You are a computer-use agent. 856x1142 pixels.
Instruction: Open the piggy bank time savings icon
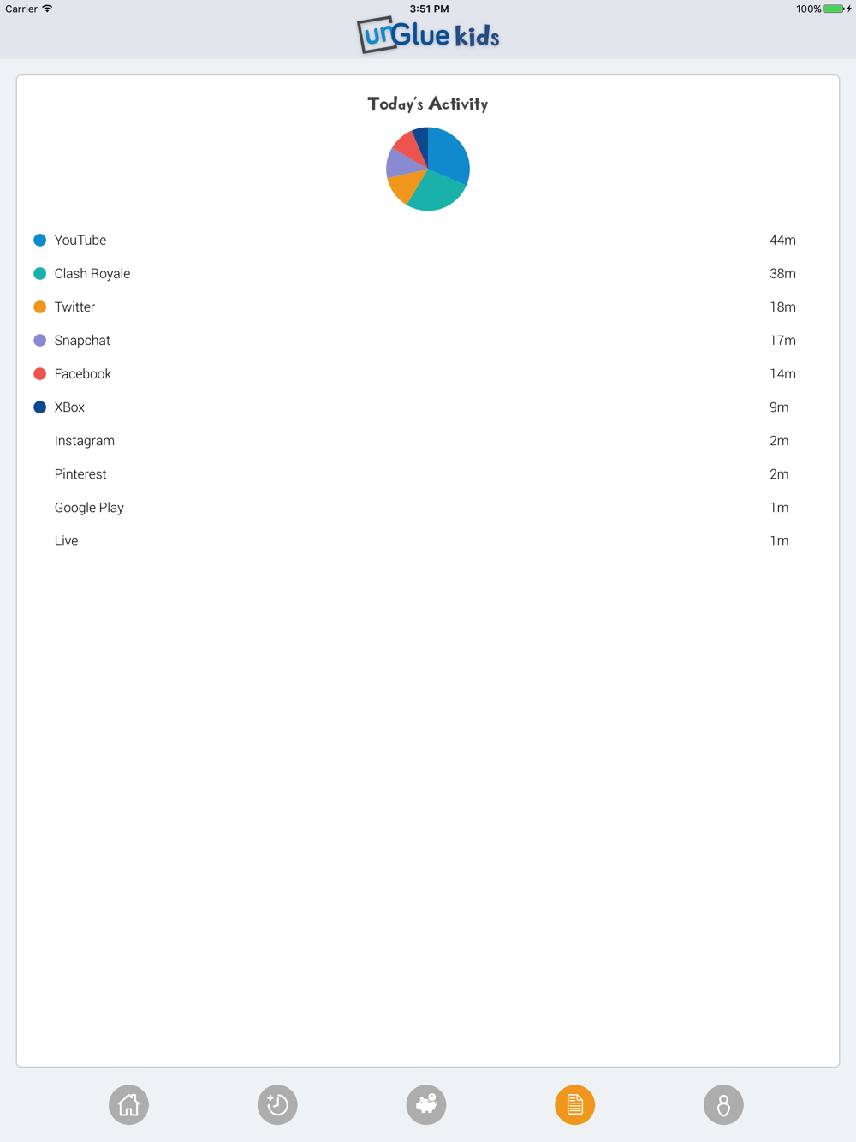pyautogui.click(x=426, y=1104)
